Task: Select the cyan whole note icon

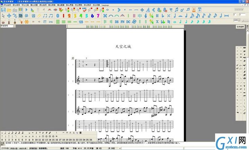Action: (x=175, y=22)
